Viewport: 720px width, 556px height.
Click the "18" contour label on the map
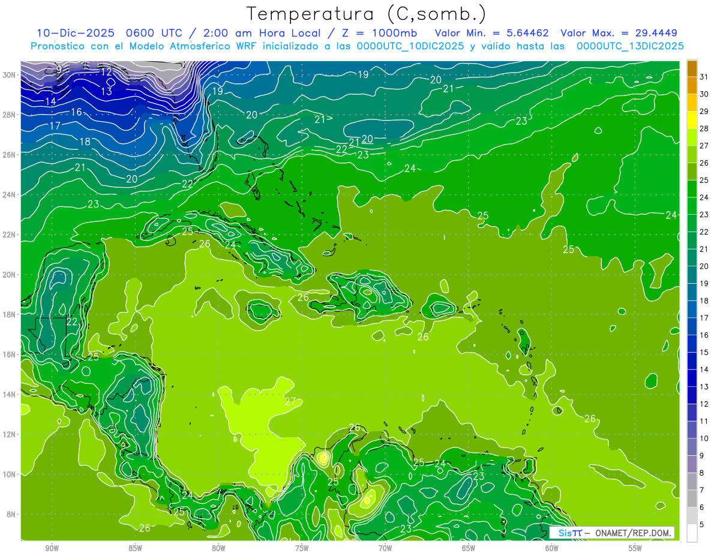[x=85, y=142]
